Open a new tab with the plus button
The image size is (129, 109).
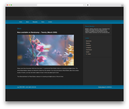pyautogui.click(x=122, y=6)
